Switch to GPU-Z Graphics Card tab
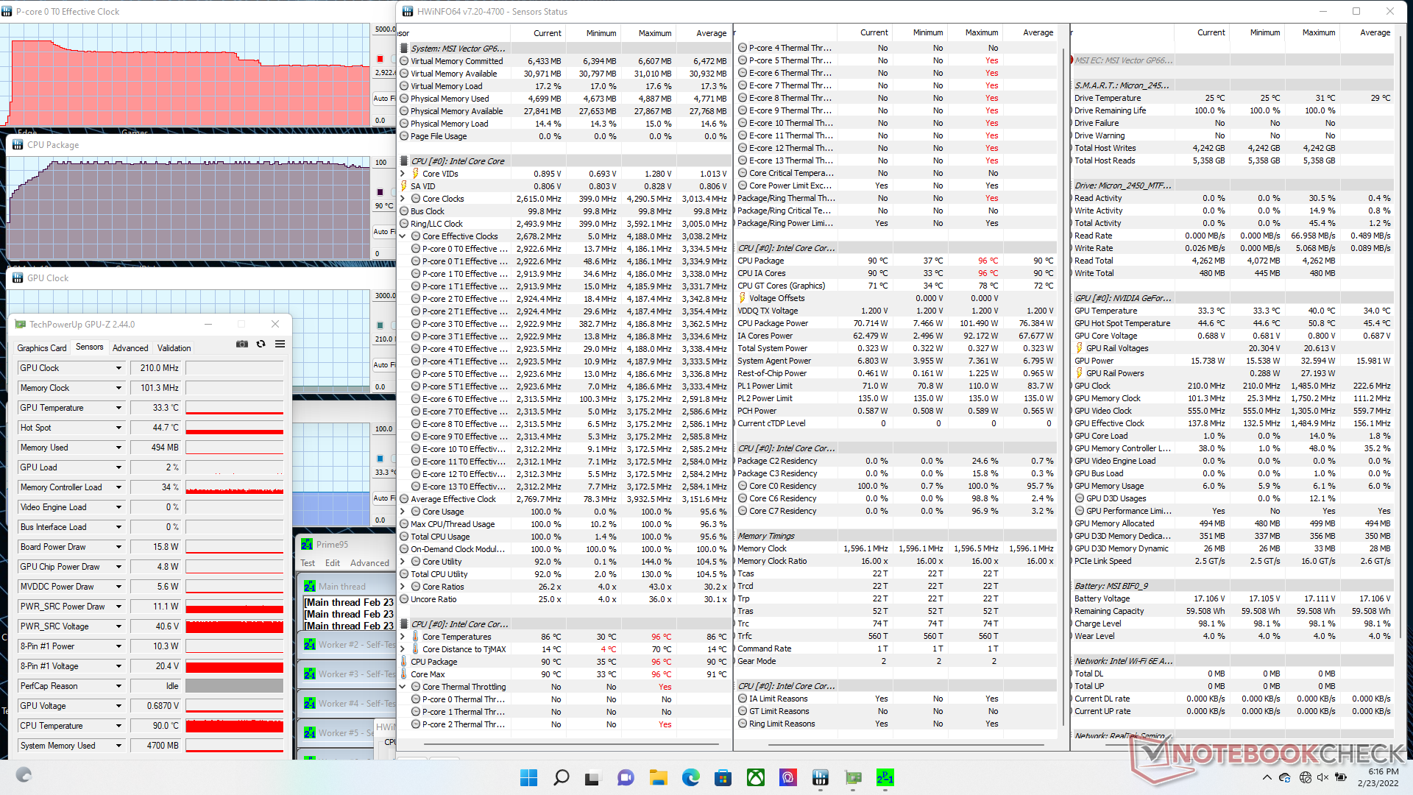Screen dimensions: 1413x795 [x=42, y=348]
